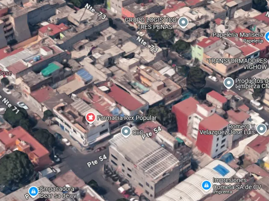Click Impresiones Cometa SA de CV label

point(237,184)
